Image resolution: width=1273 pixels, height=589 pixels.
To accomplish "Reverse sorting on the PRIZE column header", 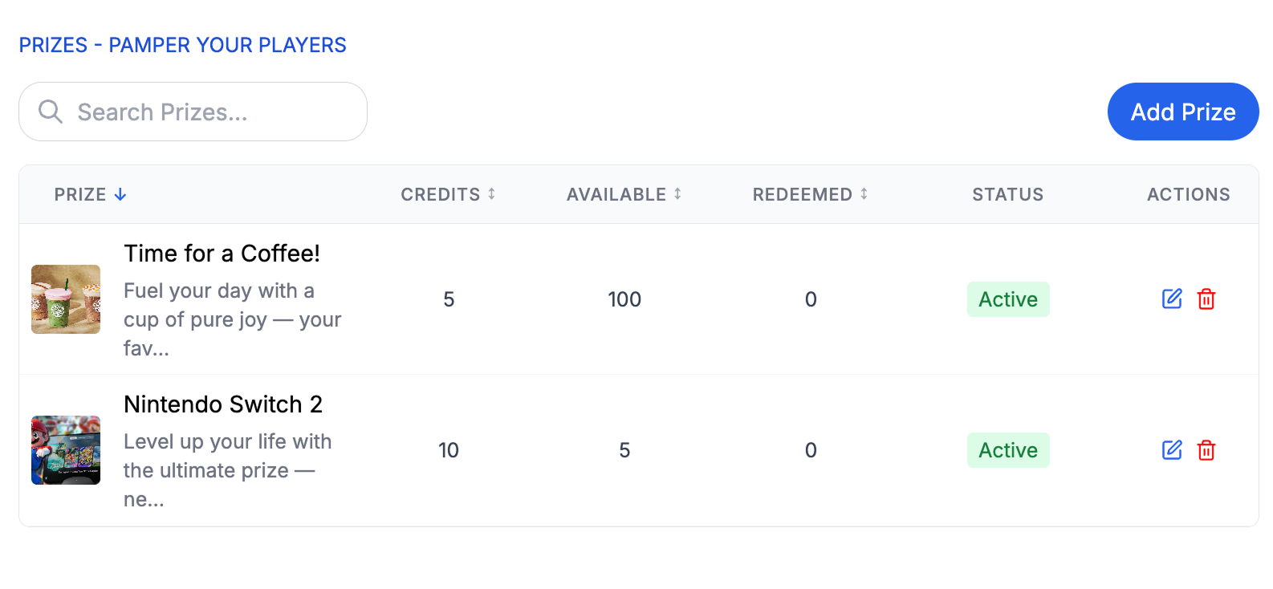I will 80,193.
